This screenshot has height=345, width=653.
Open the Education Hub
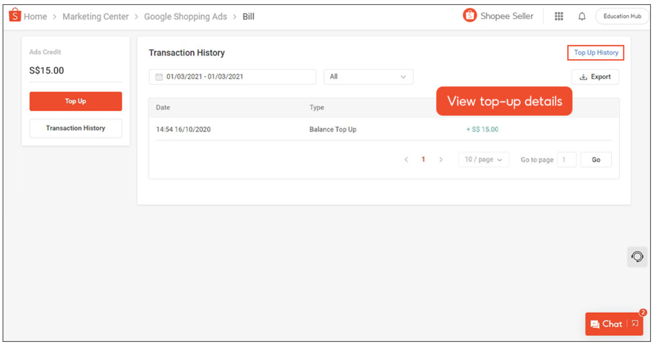(622, 16)
